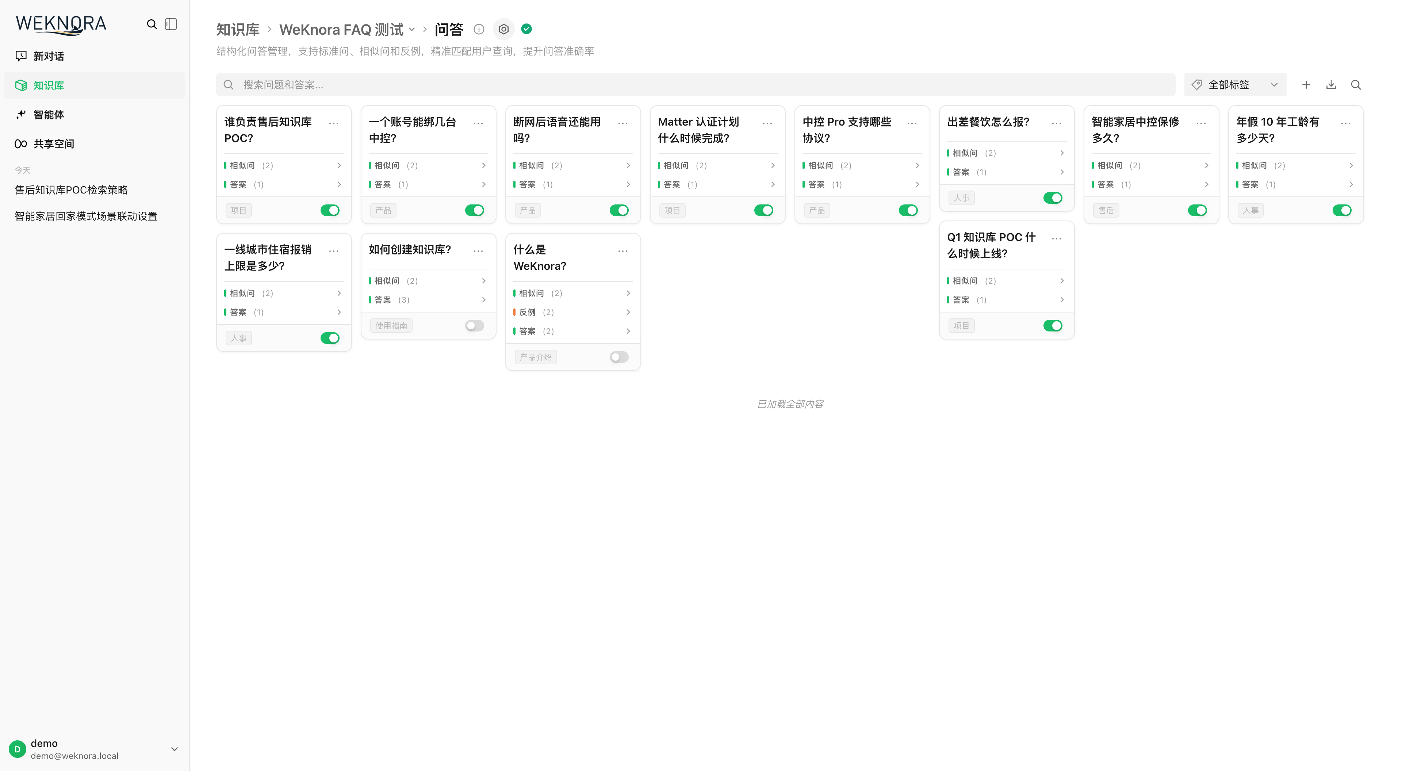
Task: Open knowledge base settings hexagon icon
Action: (504, 29)
